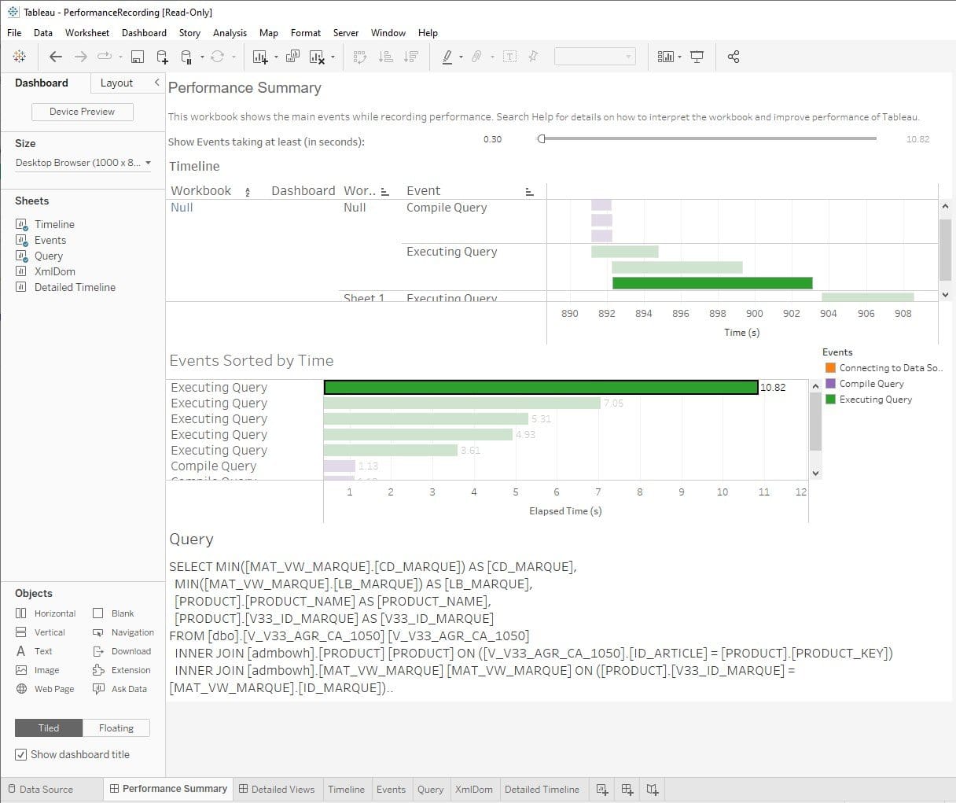Image resolution: width=956 pixels, height=803 pixels.
Task: Open the Server menu
Action: pos(346,33)
